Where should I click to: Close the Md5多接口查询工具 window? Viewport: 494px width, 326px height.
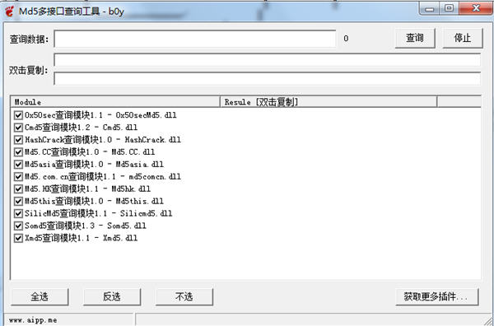tap(475, 8)
